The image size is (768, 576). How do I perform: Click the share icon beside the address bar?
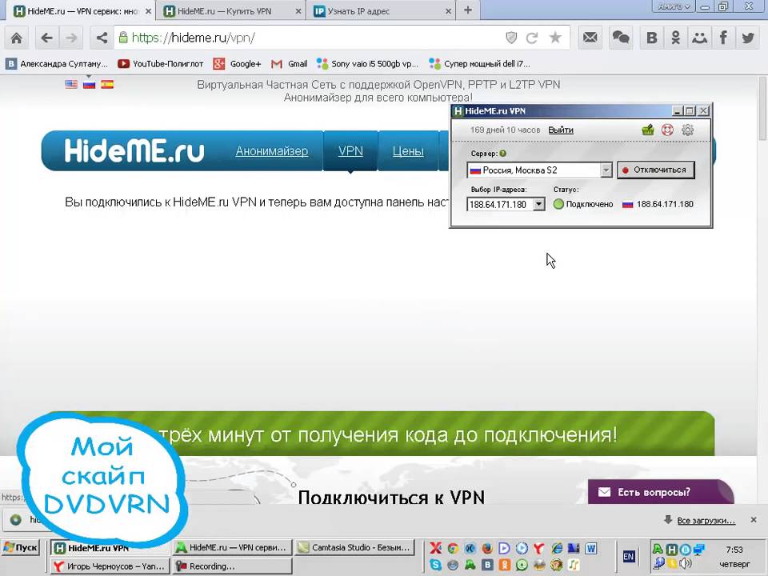(102, 38)
